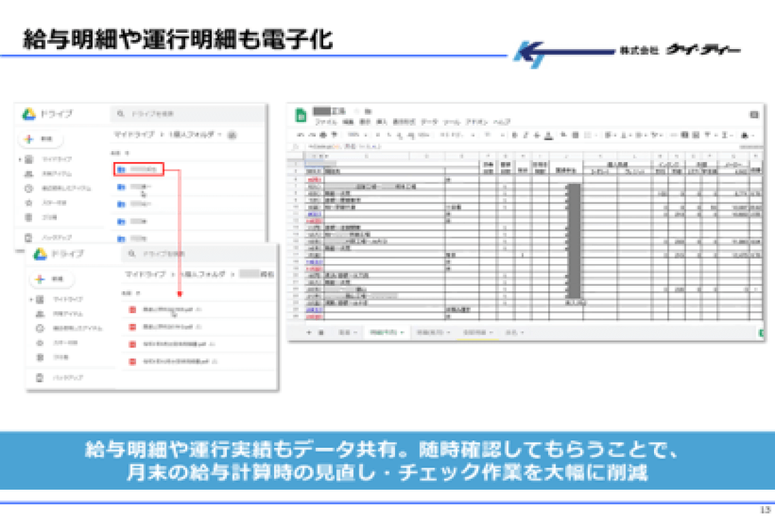Expand the dropdown arrow on the active sheet tab
Viewport: 775px width, 517px height.
point(402,332)
